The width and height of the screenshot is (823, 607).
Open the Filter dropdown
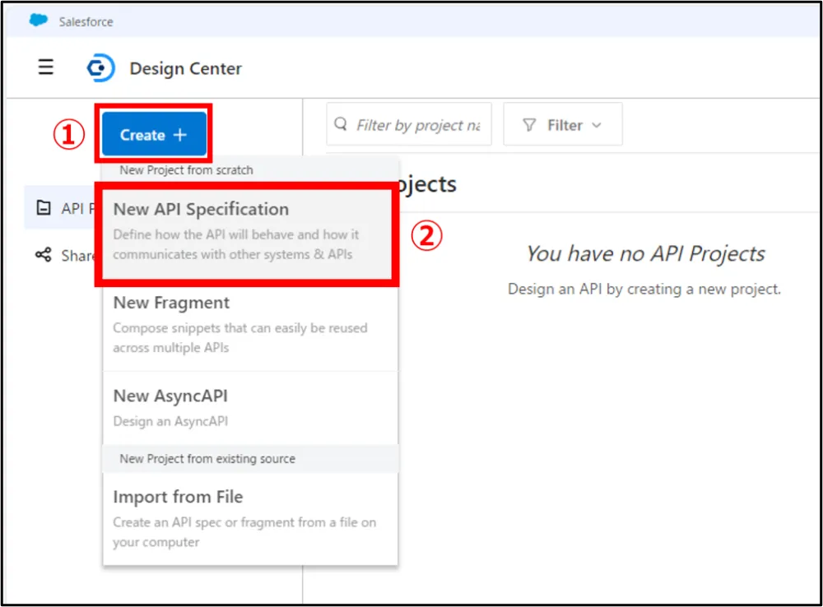(x=563, y=124)
